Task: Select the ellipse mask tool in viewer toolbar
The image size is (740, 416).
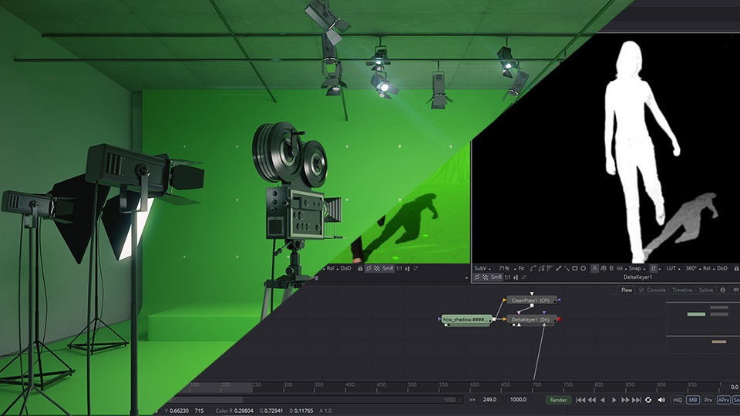Action: [584, 268]
